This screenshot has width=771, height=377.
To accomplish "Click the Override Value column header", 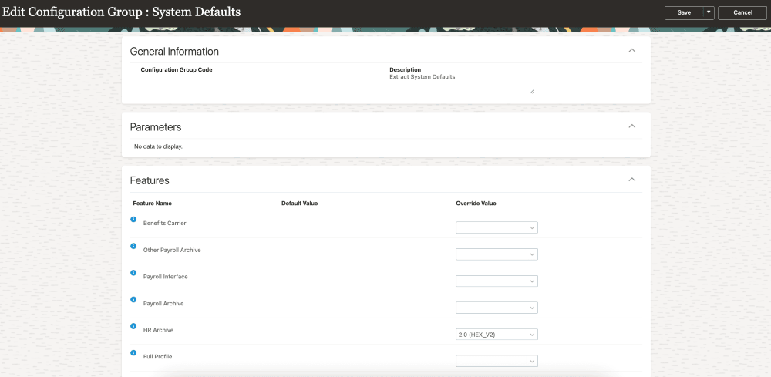I will pos(476,203).
